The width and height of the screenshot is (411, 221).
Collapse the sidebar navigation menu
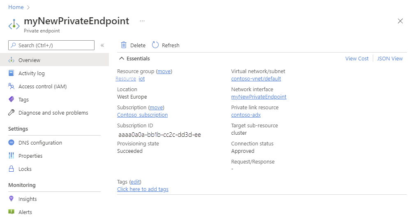click(x=102, y=45)
